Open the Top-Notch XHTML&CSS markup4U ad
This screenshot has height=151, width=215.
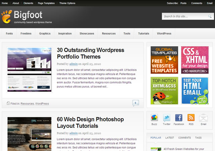click(x=164, y=91)
